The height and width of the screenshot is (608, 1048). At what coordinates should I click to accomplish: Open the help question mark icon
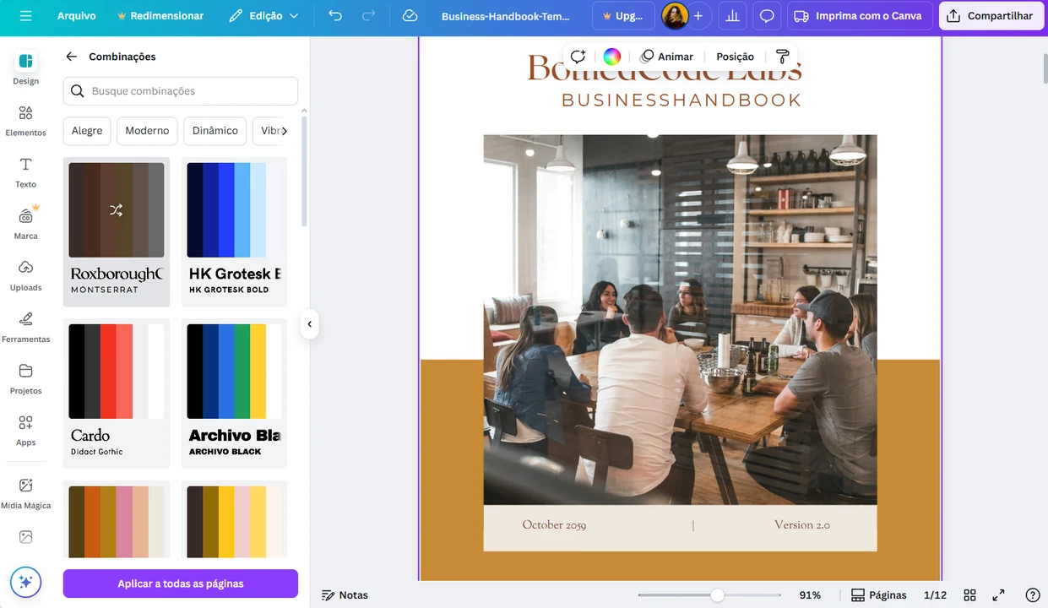click(1032, 595)
